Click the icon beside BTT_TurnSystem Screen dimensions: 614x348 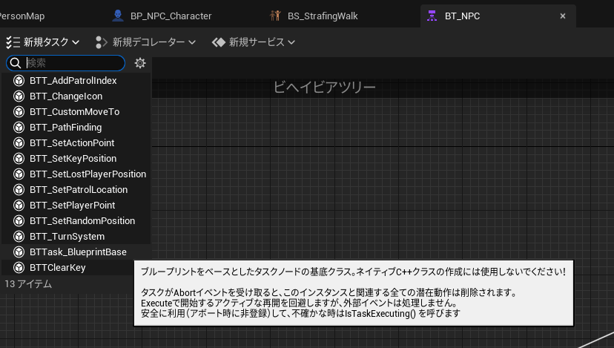19,236
